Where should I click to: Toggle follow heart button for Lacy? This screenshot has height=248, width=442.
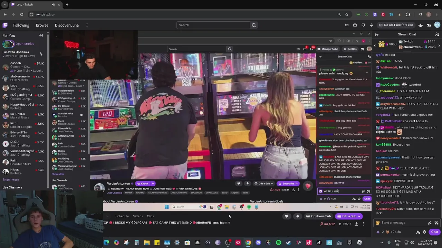287,216
